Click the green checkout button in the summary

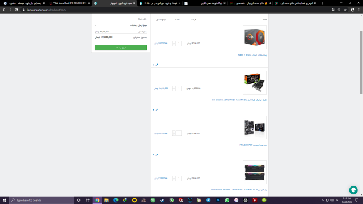point(121,48)
